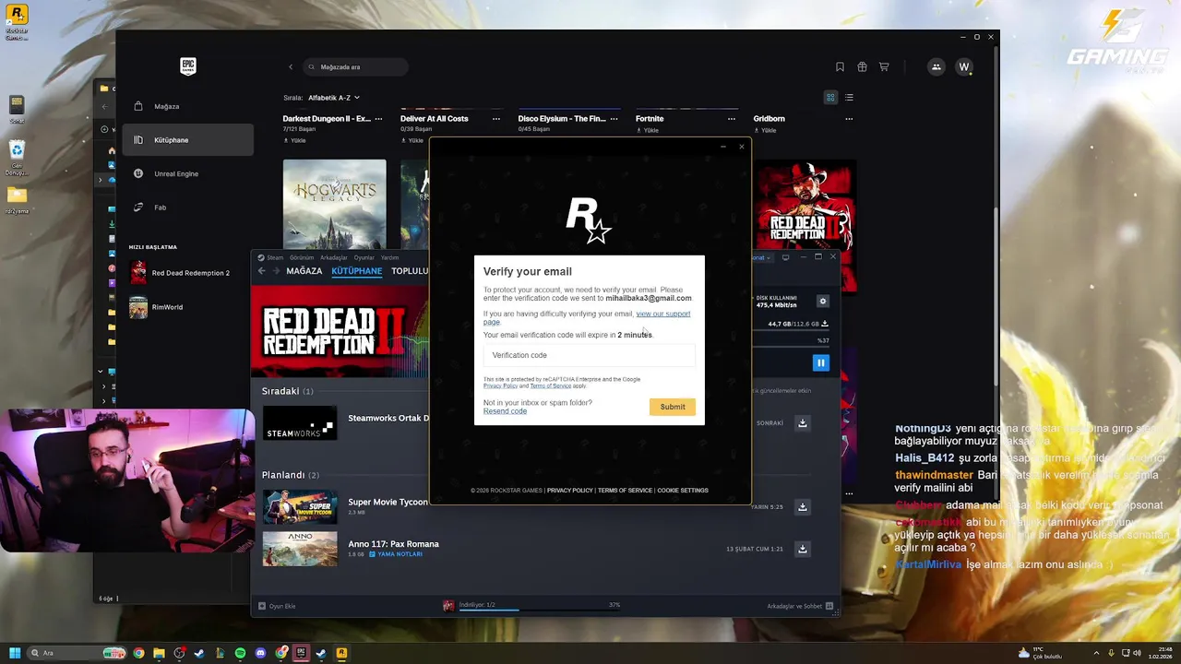Click Yükle under Fortnite
The height and width of the screenshot is (664, 1181).
[647, 131]
